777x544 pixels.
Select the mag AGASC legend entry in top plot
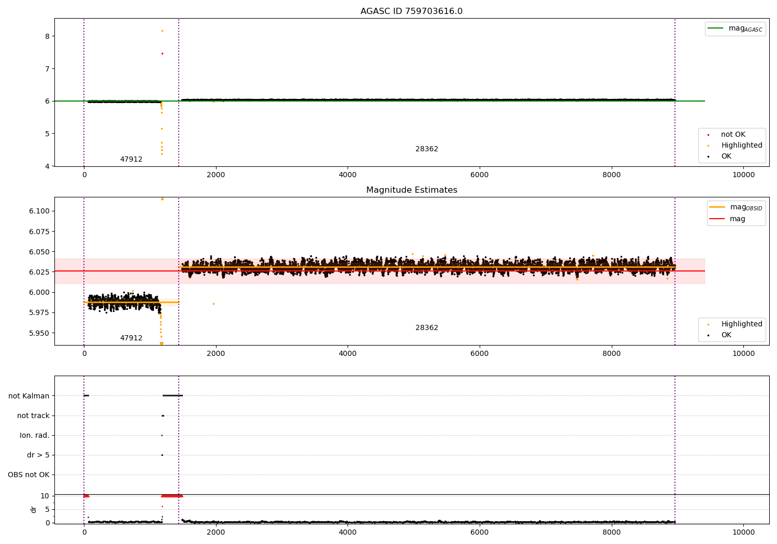(735, 28)
